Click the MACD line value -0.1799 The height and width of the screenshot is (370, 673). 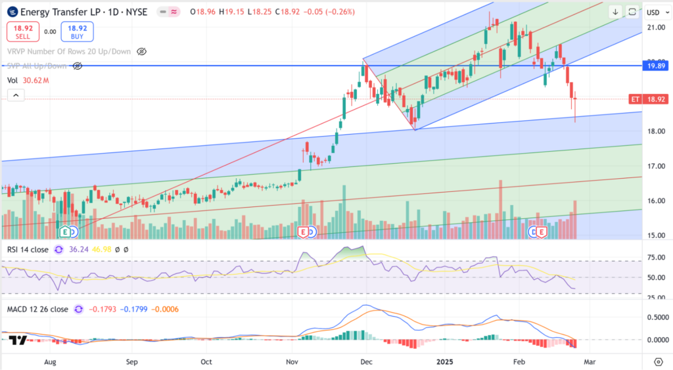point(133,309)
